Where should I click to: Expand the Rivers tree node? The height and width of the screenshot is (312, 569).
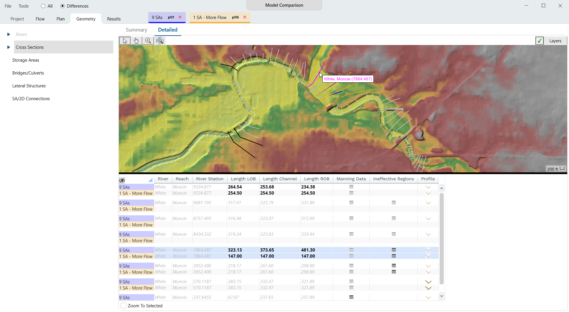tap(8, 34)
